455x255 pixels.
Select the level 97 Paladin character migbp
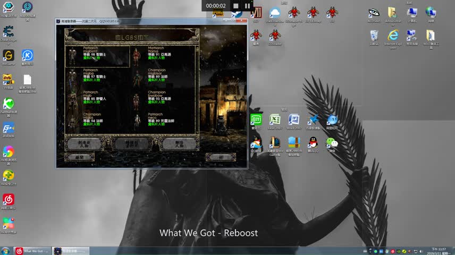click(x=97, y=78)
